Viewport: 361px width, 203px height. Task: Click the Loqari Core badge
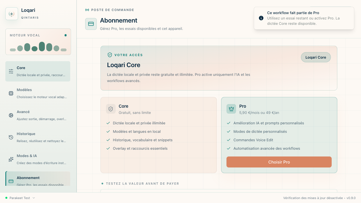coord(316,57)
